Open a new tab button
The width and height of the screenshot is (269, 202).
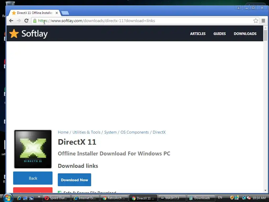click(x=65, y=13)
